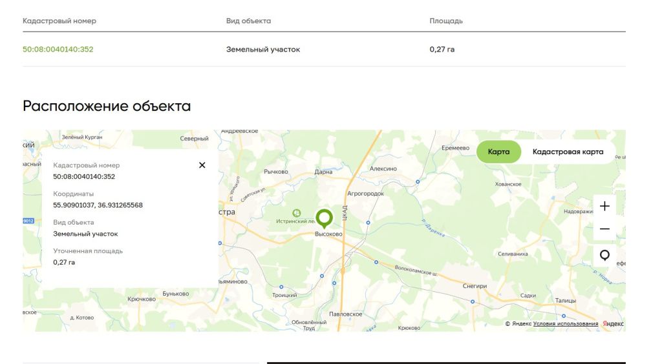
Task: Click the 9012 road shield marker
Action: point(28,221)
